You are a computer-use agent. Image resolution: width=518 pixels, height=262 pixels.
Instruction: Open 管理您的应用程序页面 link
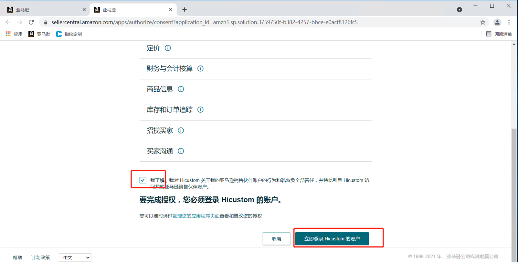coord(196,216)
